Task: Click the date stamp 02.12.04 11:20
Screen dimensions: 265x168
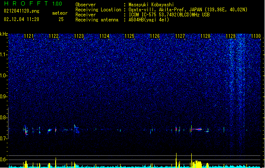Action: 21,19
